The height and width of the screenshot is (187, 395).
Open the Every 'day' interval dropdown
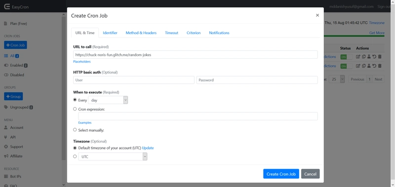[108, 100]
